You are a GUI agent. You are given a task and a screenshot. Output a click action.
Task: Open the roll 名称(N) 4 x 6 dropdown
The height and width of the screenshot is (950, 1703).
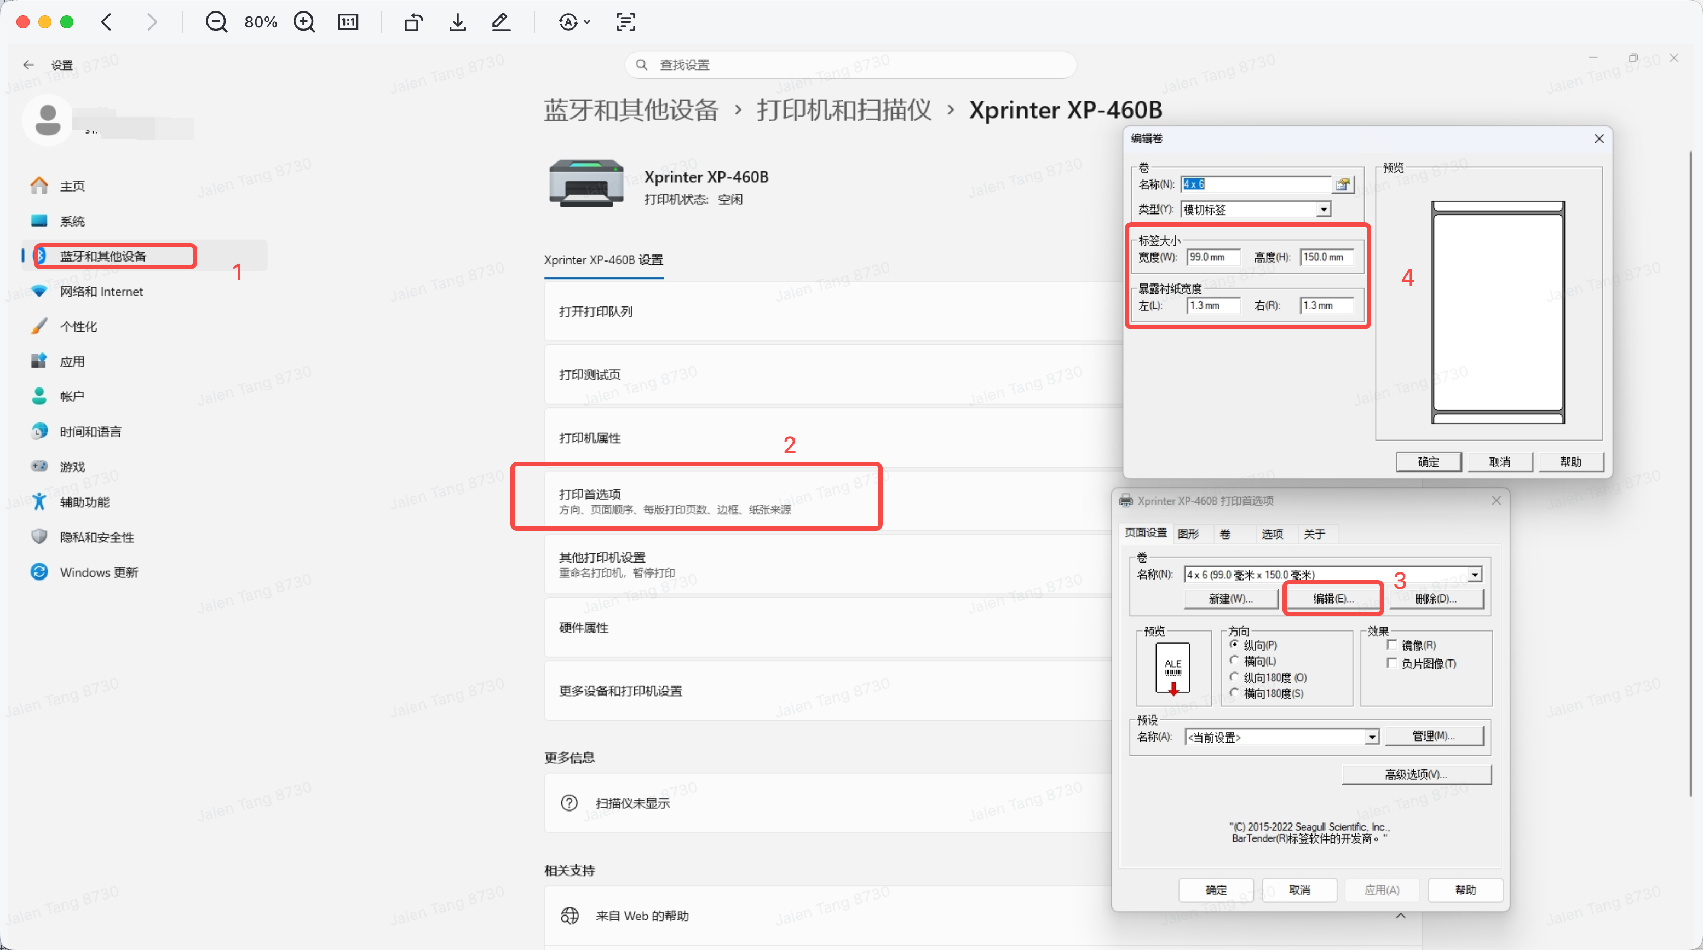1475,575
